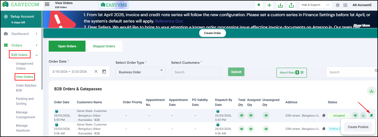The image size is (378, 137).
Task: Switch to the Shipped Orders tab
Action: [x=104, y=46]
